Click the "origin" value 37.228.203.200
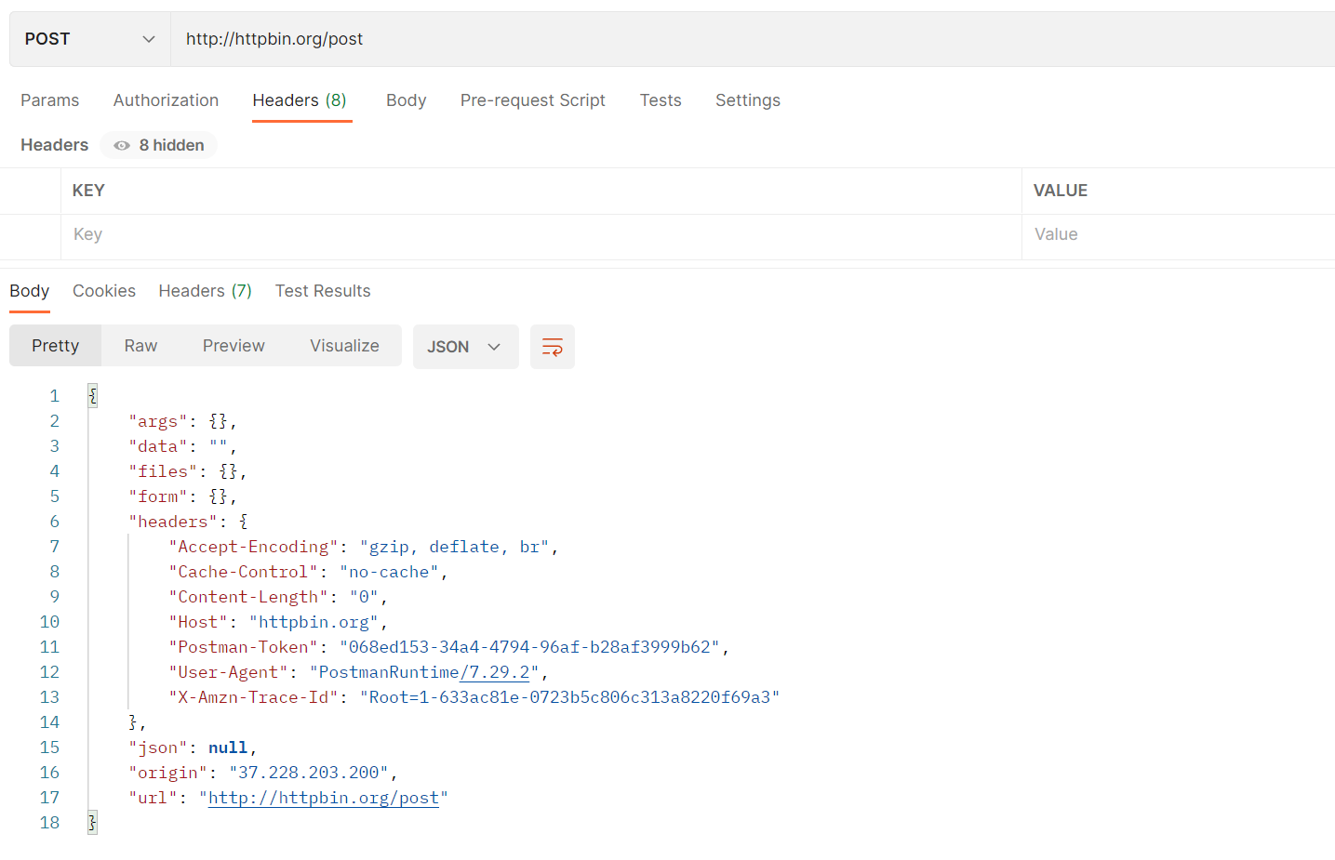Screen dimensions: 1335x860 (x=310, y=773)
